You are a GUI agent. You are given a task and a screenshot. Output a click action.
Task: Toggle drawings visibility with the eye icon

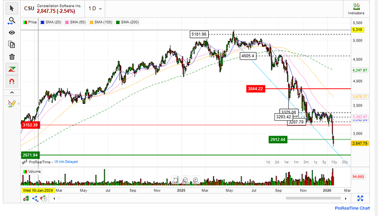coord(12,32)
